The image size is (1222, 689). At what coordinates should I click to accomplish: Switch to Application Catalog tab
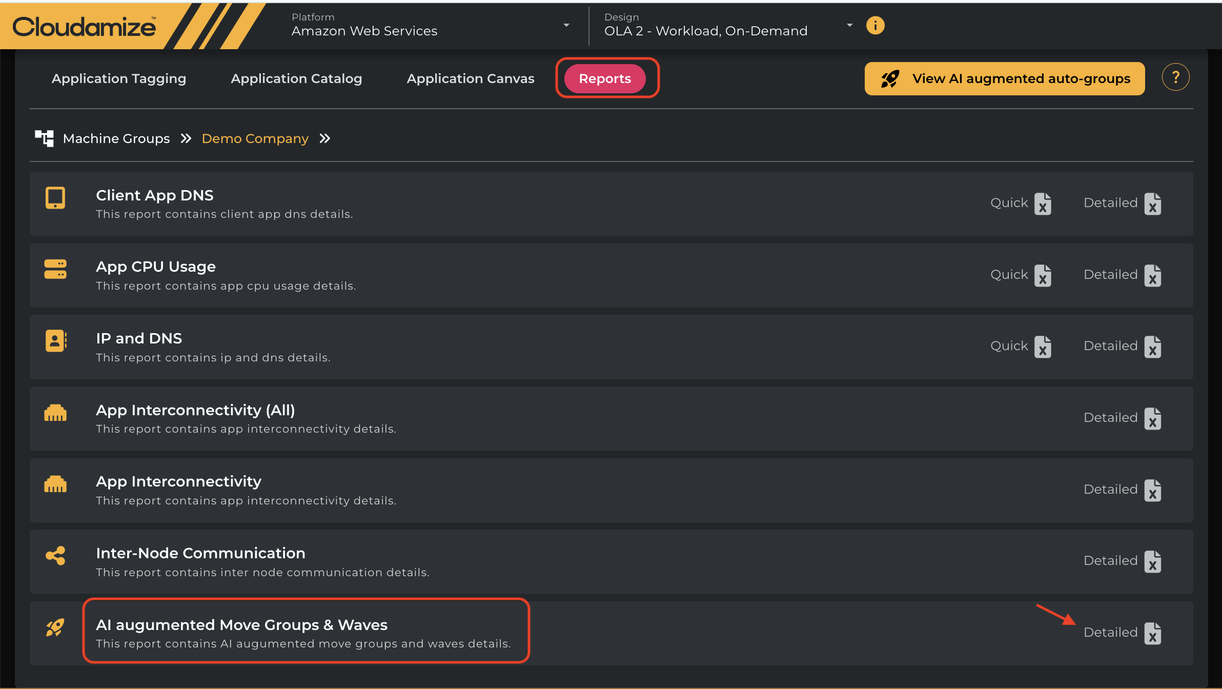(296, 78)
